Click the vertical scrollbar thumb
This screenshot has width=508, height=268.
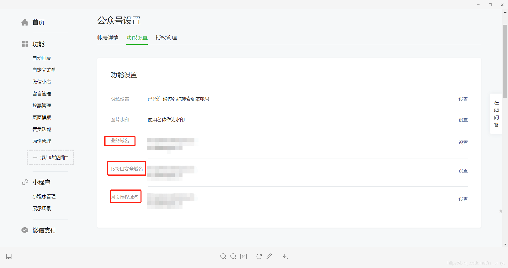[x=505, y=61]
